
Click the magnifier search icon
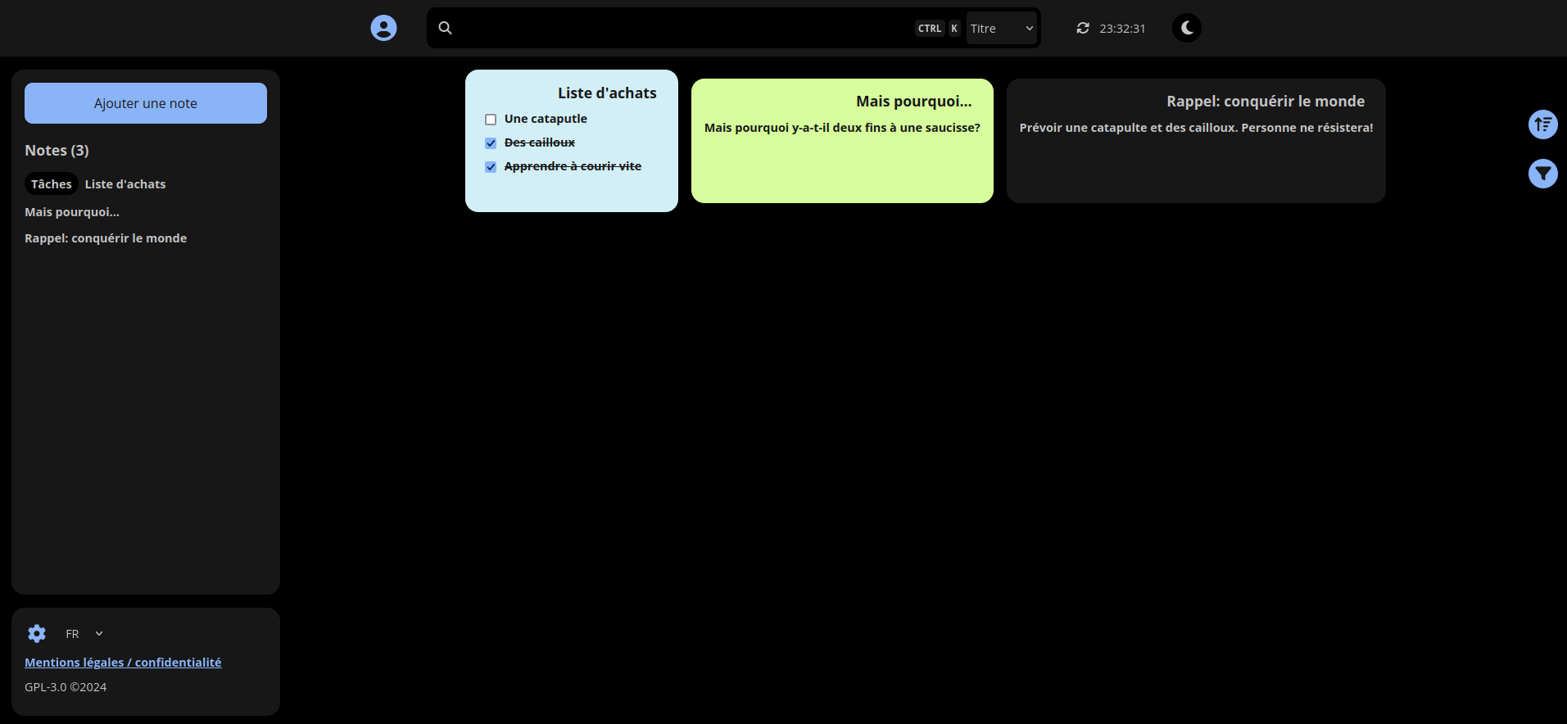pyautogui.click(x=445, y=28)
